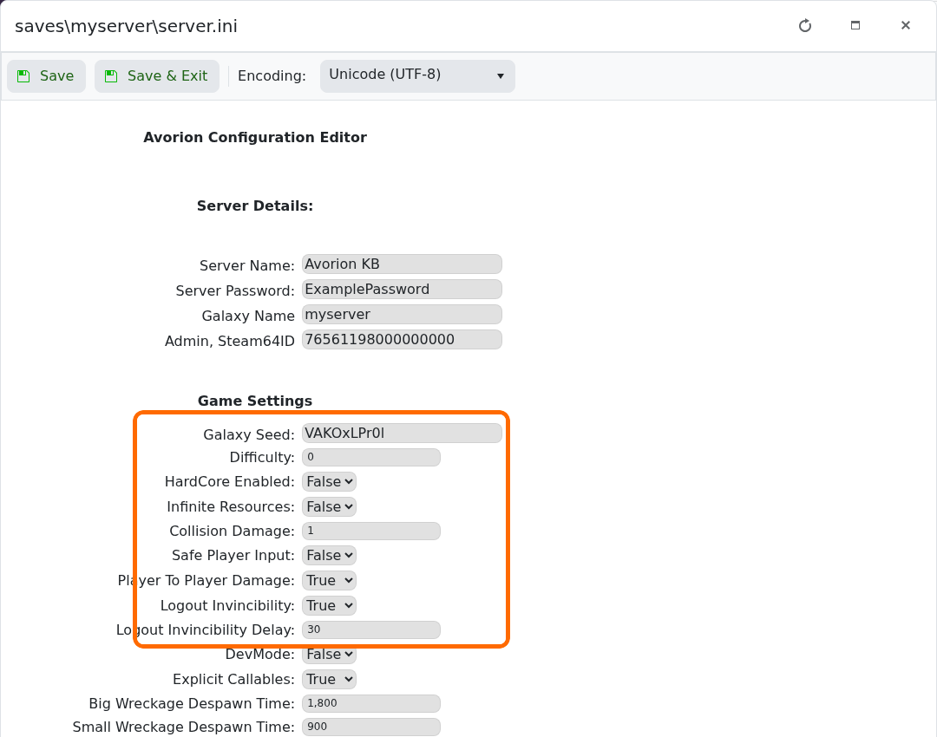Open the HardCore Enabled dropdown
Screen dimensions: 937x737
click(x=329, y=481)
